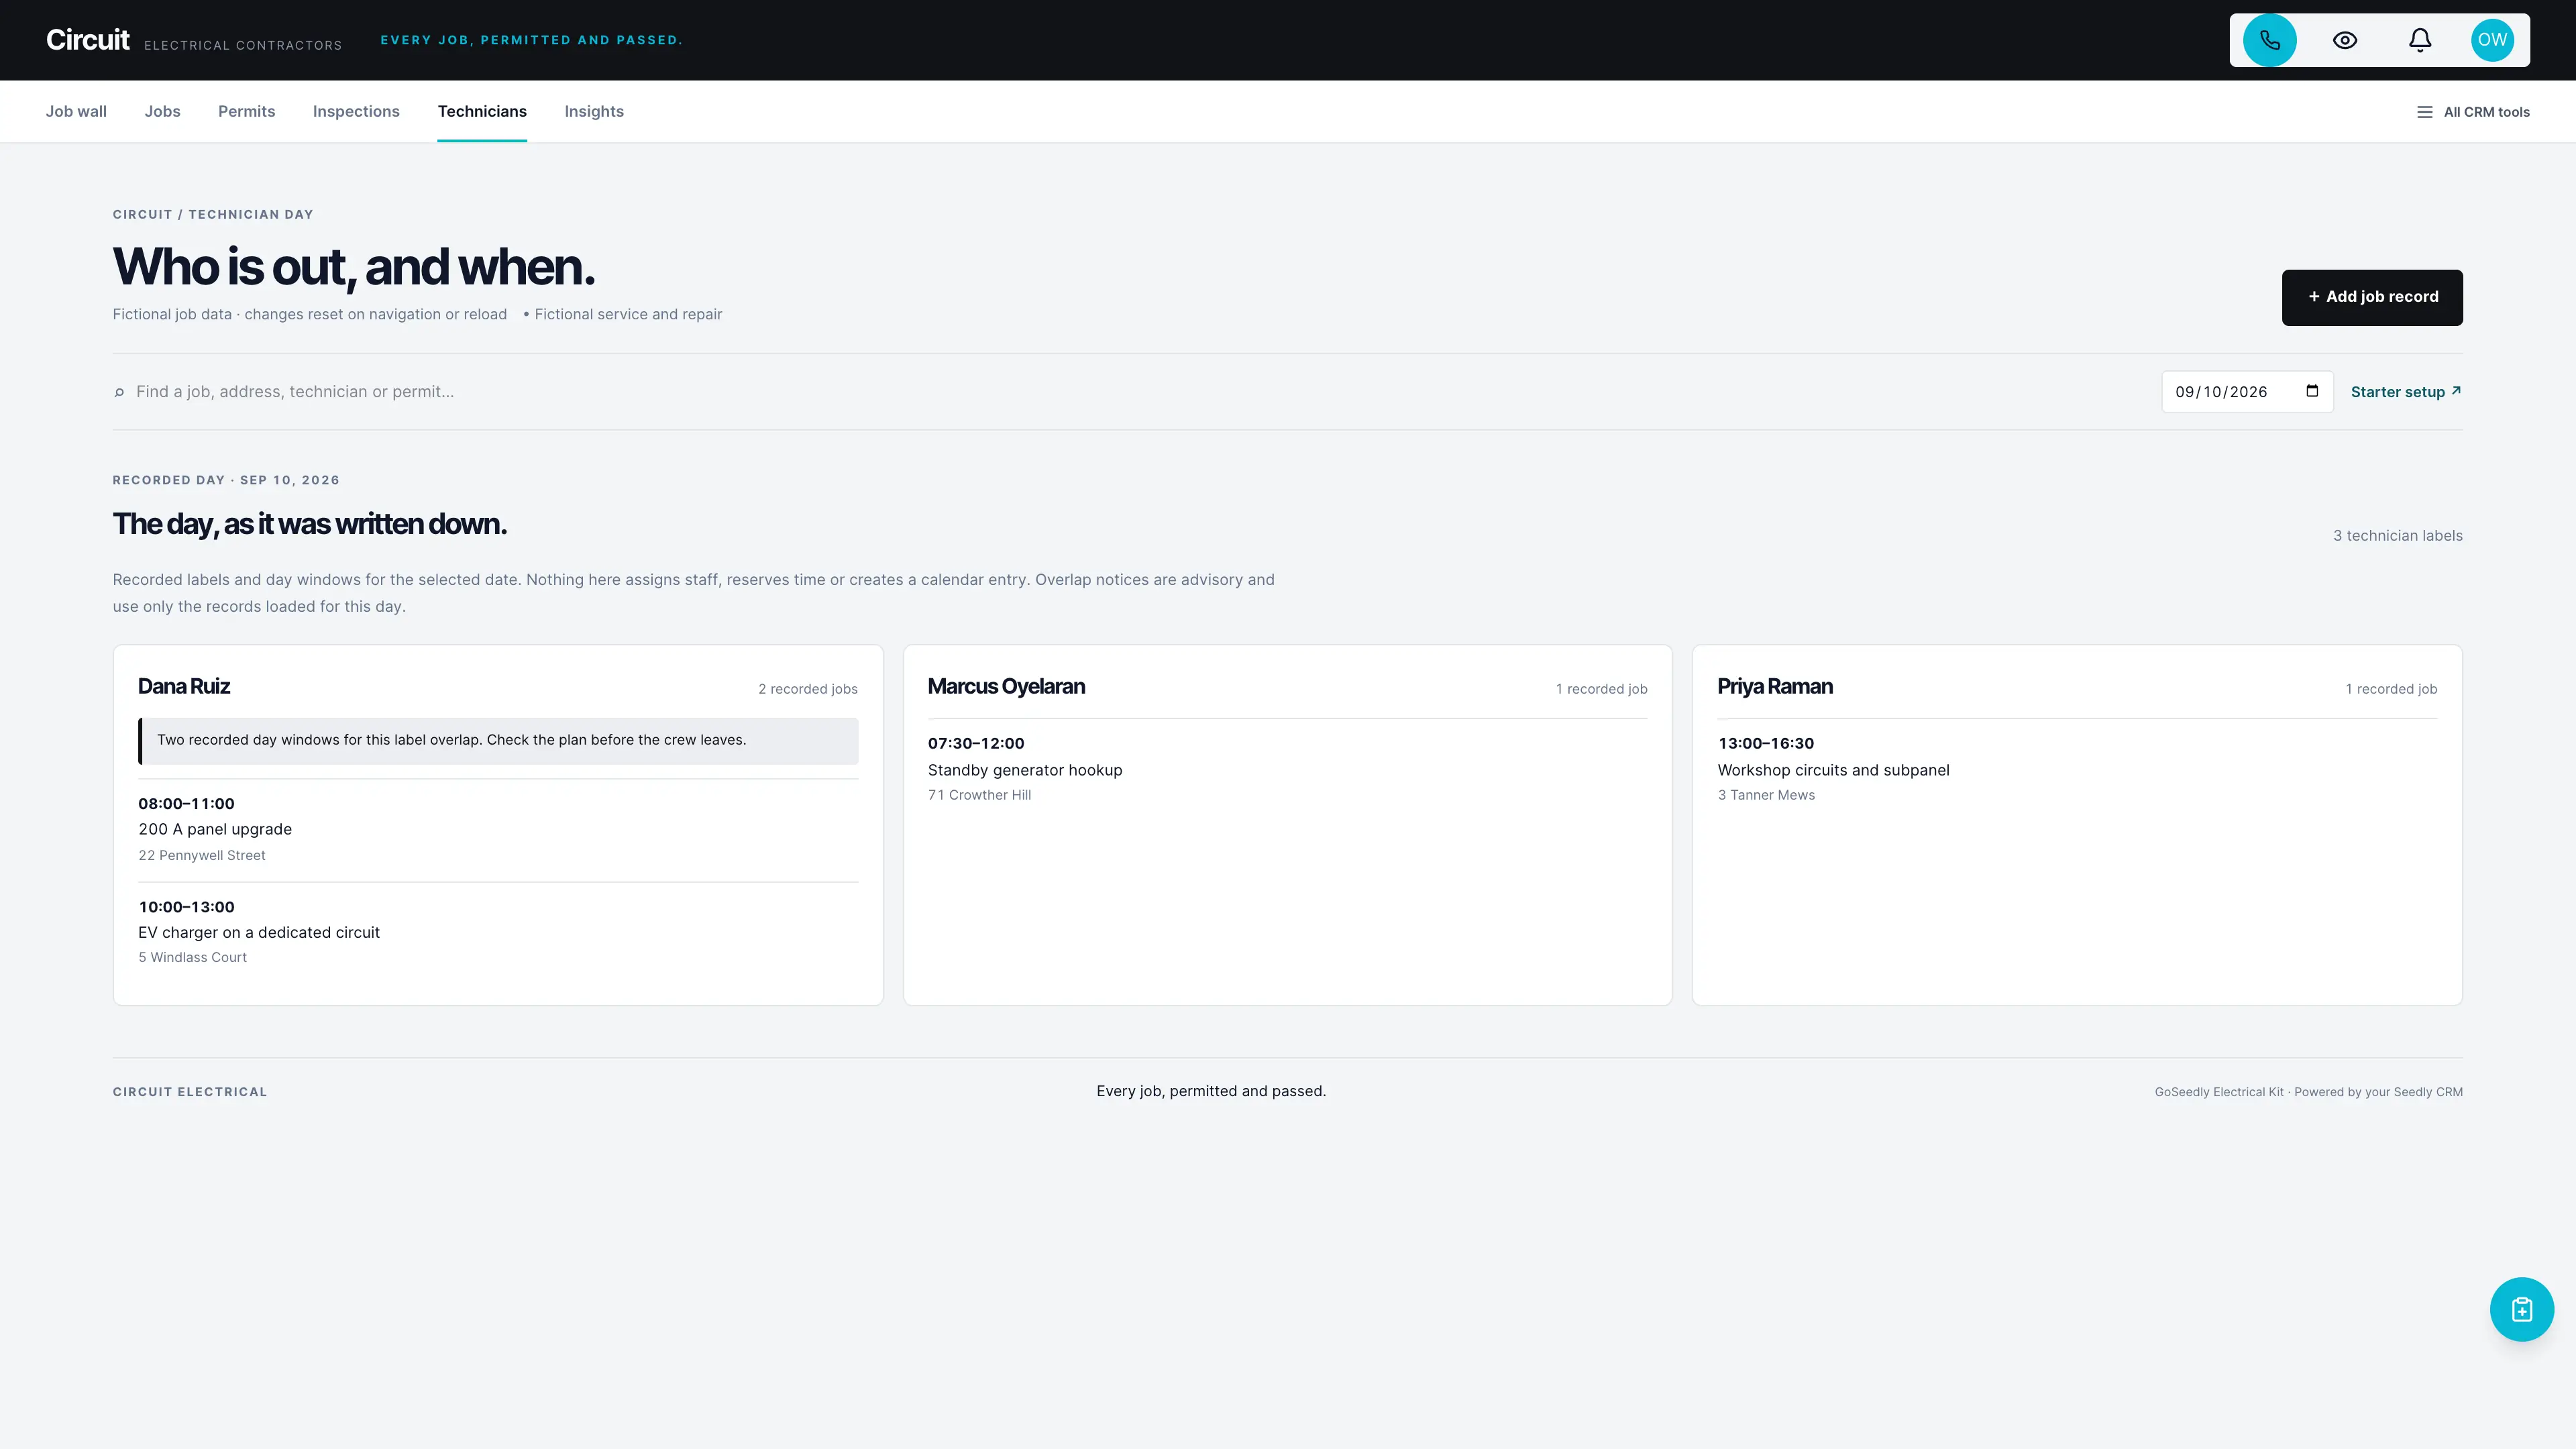Viewport: 2576px width, 1449px height.
Task: Click the floating clipboard action button
Action: pos(2521,1309)
